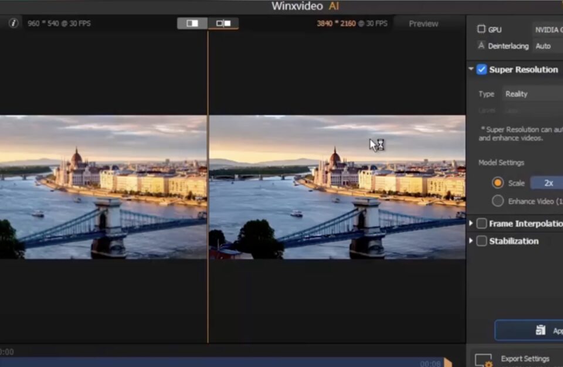
Task: Click the original video preview pane
Action: [103, 187]
